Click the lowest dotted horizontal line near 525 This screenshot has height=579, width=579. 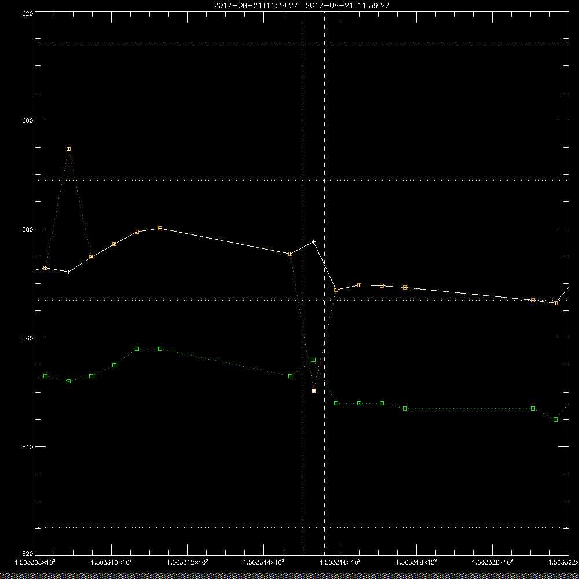[x=302, y=527]
